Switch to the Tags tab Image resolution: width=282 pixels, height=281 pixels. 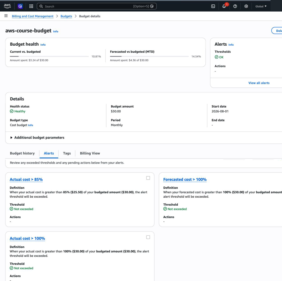(67, 153)
